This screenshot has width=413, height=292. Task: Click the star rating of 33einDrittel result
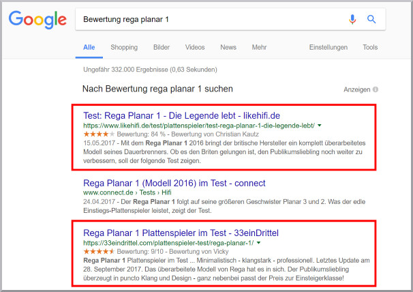[x=99, y=251]
